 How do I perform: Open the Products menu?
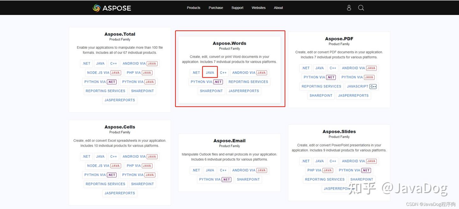[x=193, y=8]
